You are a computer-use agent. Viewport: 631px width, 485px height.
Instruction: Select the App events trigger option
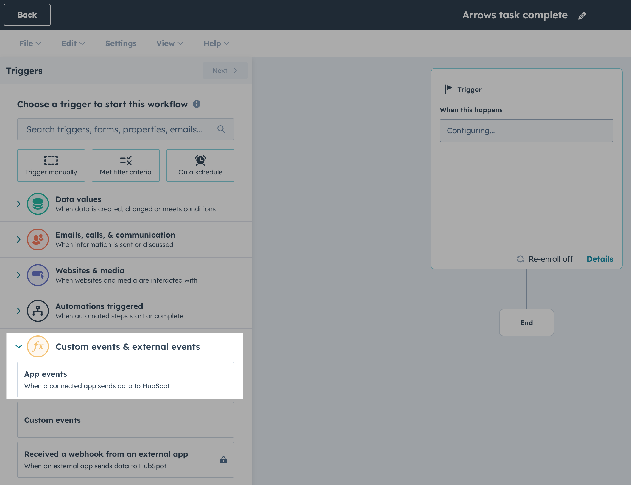tap(126, 380)
